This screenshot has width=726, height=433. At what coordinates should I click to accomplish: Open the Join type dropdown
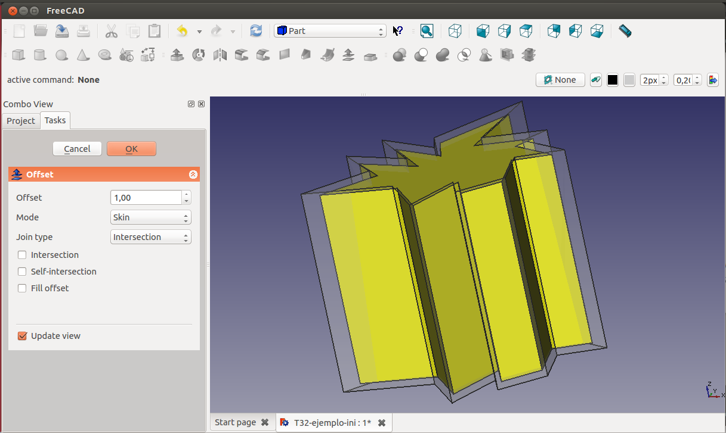click(151, 237)
